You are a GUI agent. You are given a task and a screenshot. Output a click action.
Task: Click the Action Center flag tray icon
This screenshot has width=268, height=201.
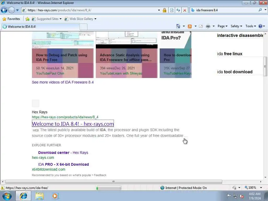[x=229, y=196]
